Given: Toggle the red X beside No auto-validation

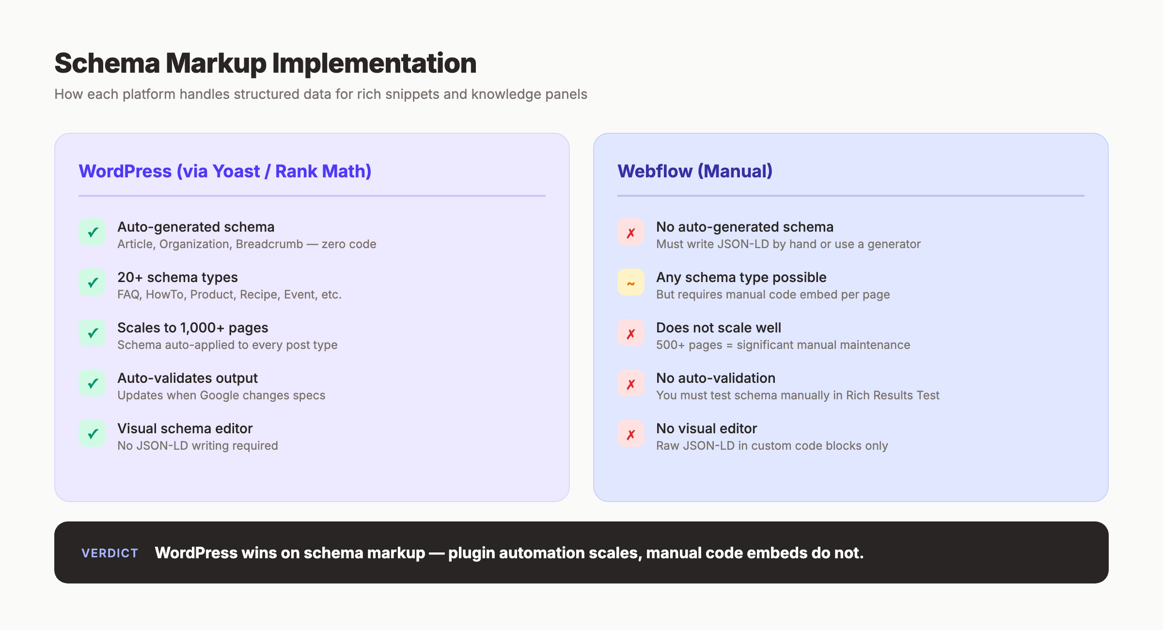Looking at the screenshot, I should tap(631, 383).
